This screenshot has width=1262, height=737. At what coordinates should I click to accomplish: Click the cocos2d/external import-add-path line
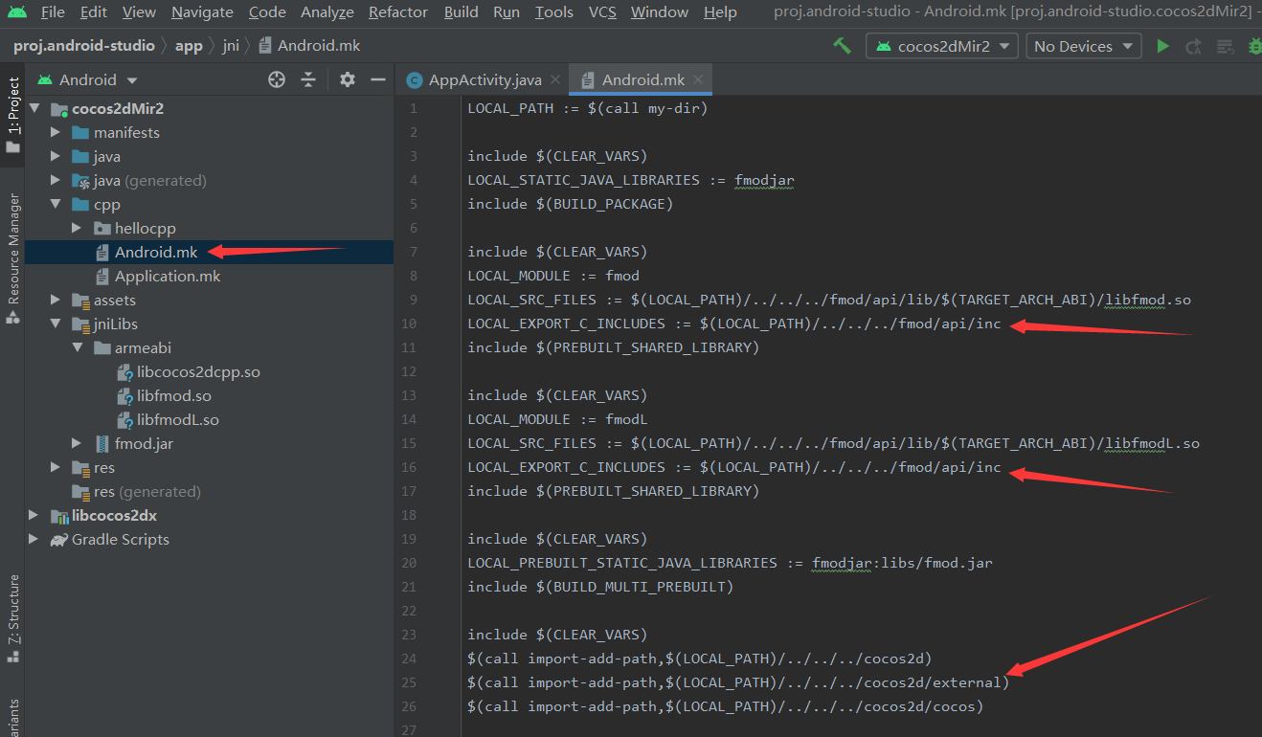[x=738, y=683]
